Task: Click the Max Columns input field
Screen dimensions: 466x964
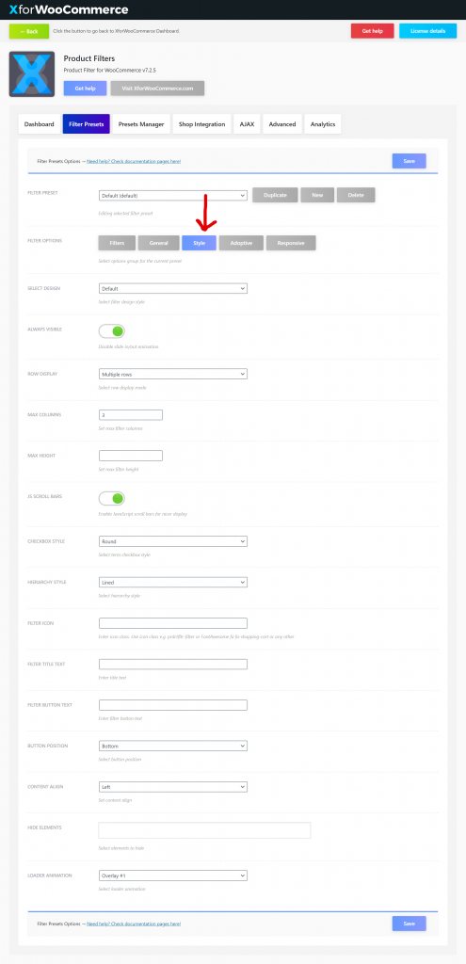Action: click(x=130, y=415)
